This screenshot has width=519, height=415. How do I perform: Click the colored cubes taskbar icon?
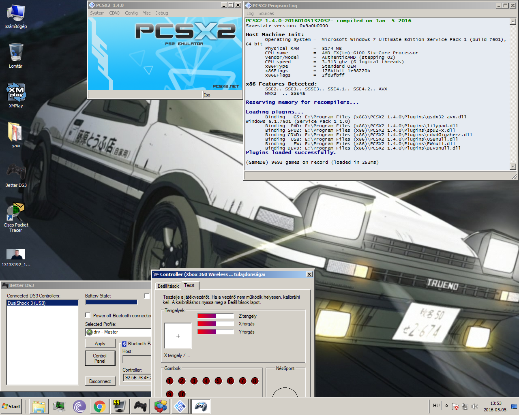point(161,406)
